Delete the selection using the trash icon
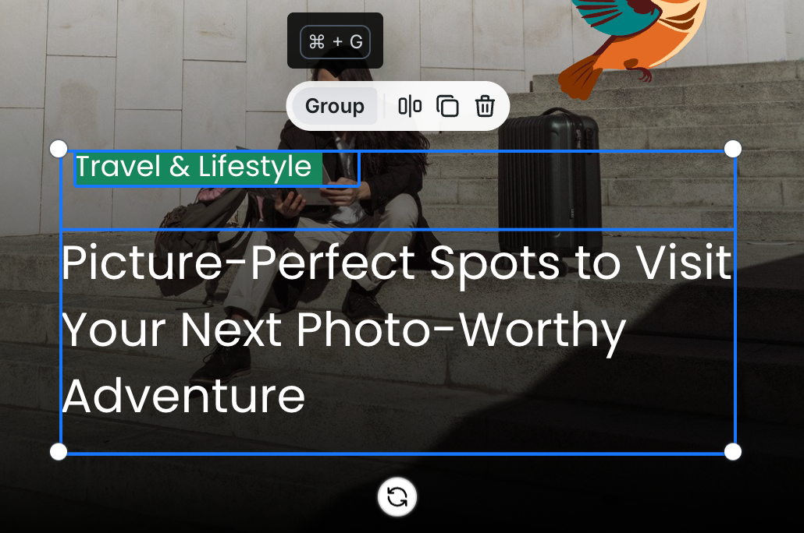The width and height of the screenshot is (804, 533). pyautogui.click(x=485, y=106)
